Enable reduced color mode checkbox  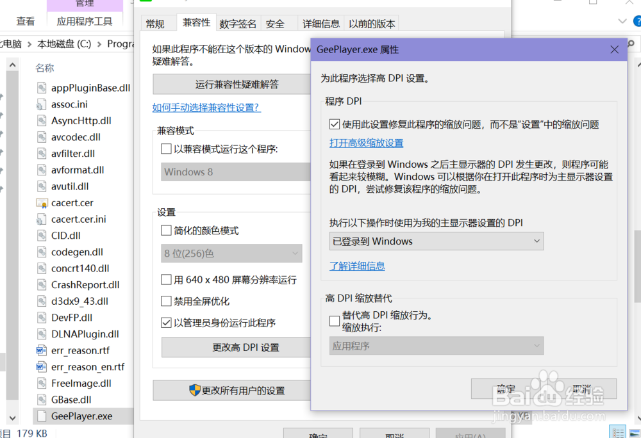[x=166, y=231]
